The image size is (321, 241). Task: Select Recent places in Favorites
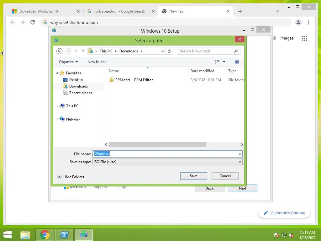pyautogui.click(x=81, y=93)
